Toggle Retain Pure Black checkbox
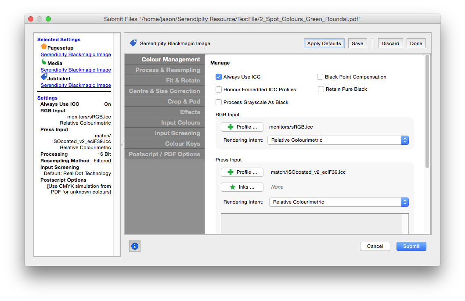This screenshot has width=465, height=301. (321, 89)
